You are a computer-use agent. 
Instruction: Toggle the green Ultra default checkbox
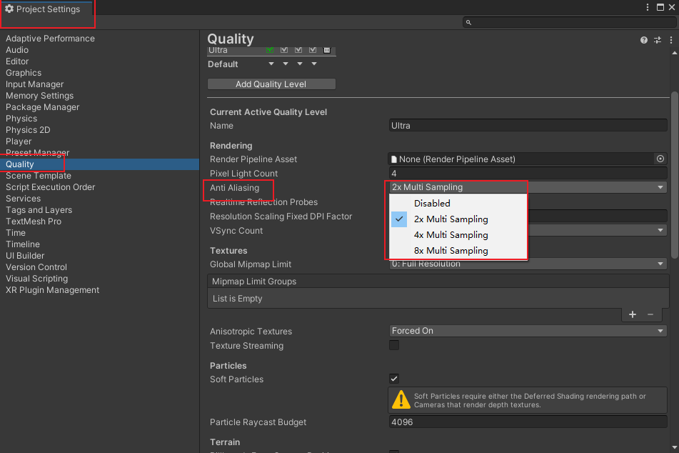coord(270,50)
